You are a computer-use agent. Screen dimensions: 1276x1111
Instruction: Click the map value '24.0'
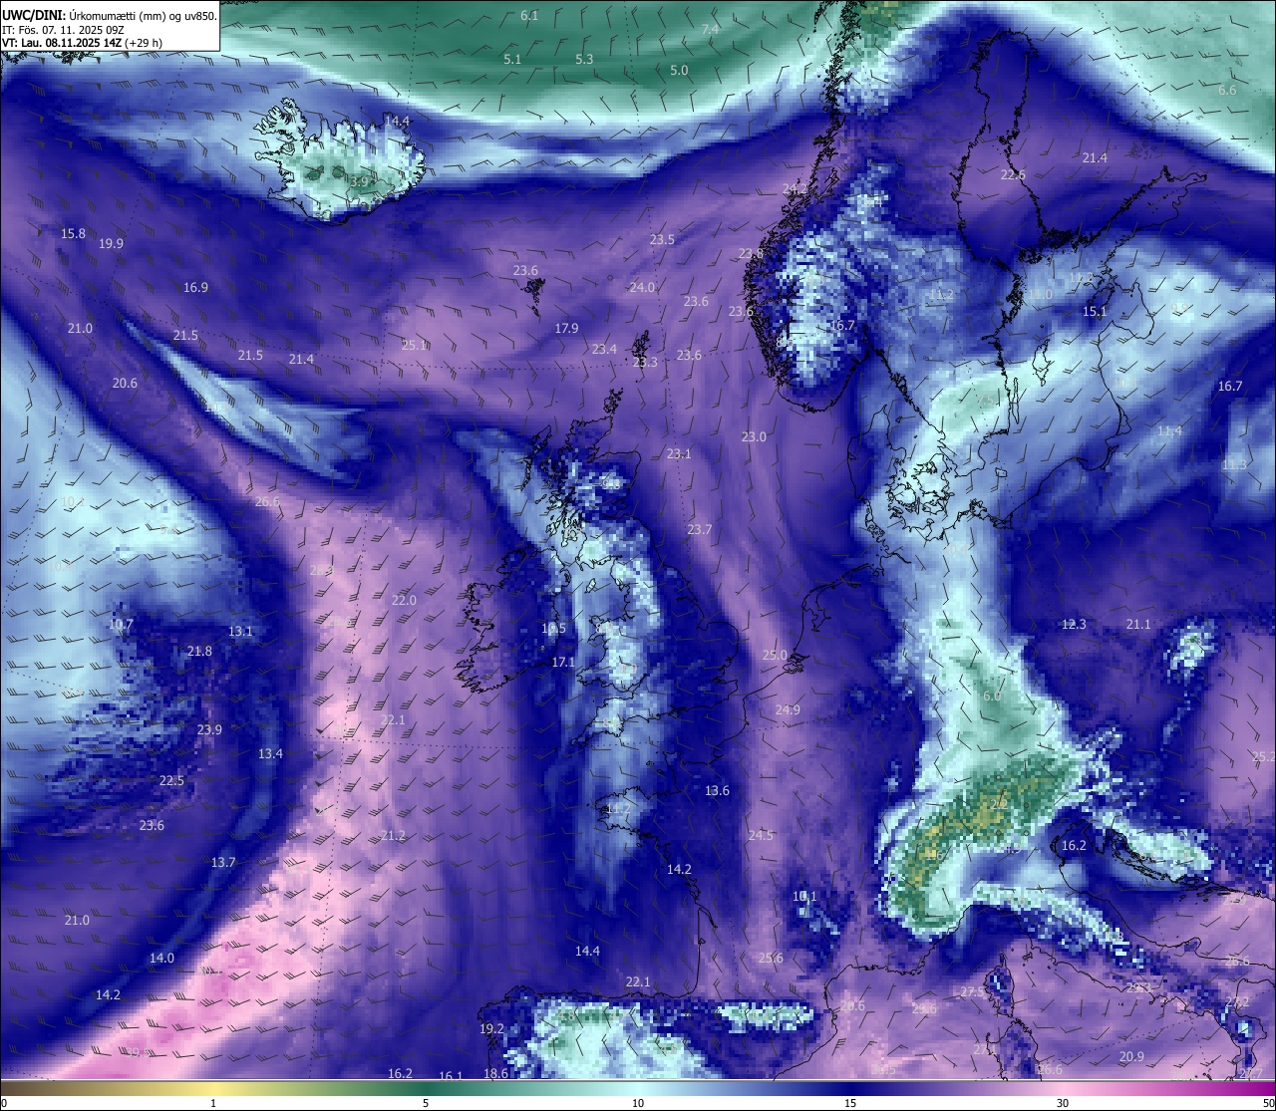[x=642, y=287]
